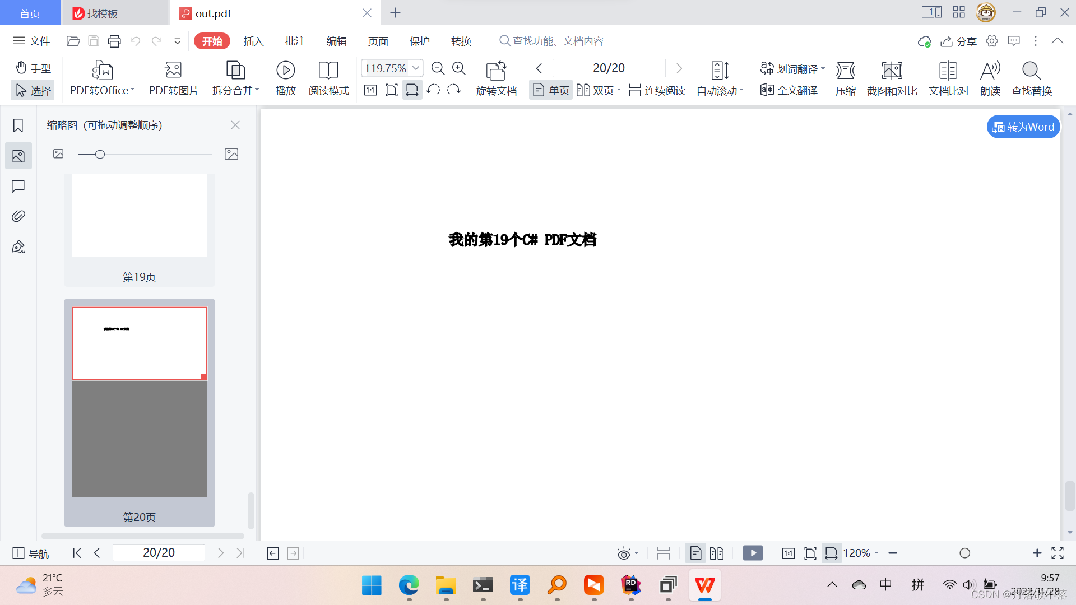
Task: Enter 阅读模式 reading mode
Action: (x=328, y=78)
